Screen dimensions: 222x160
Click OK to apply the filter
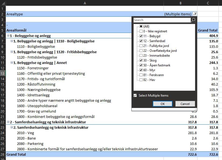pos(162,104)
